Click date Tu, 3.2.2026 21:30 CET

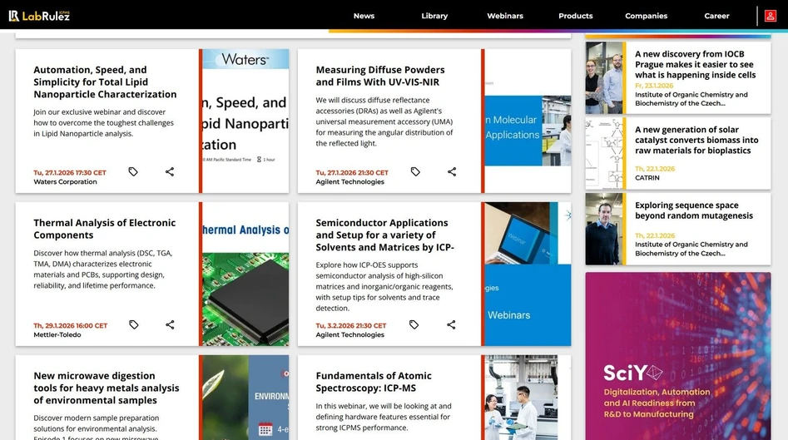(351, 325)
